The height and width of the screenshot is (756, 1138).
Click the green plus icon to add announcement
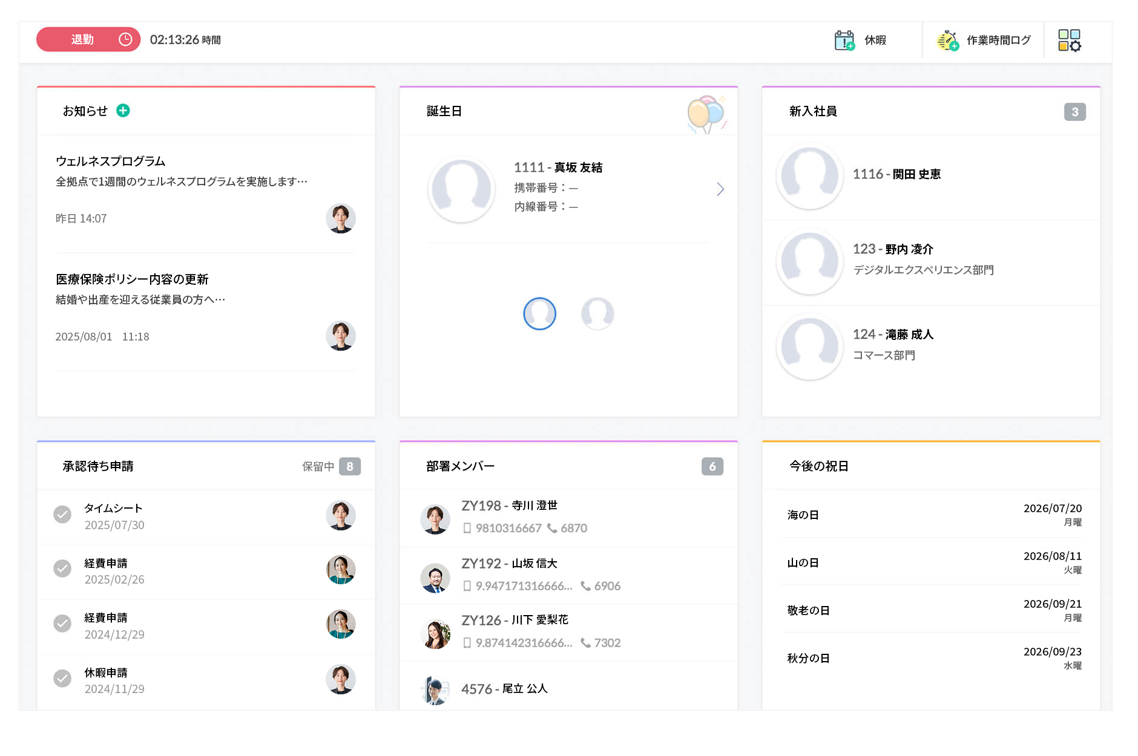click(122, 111)
